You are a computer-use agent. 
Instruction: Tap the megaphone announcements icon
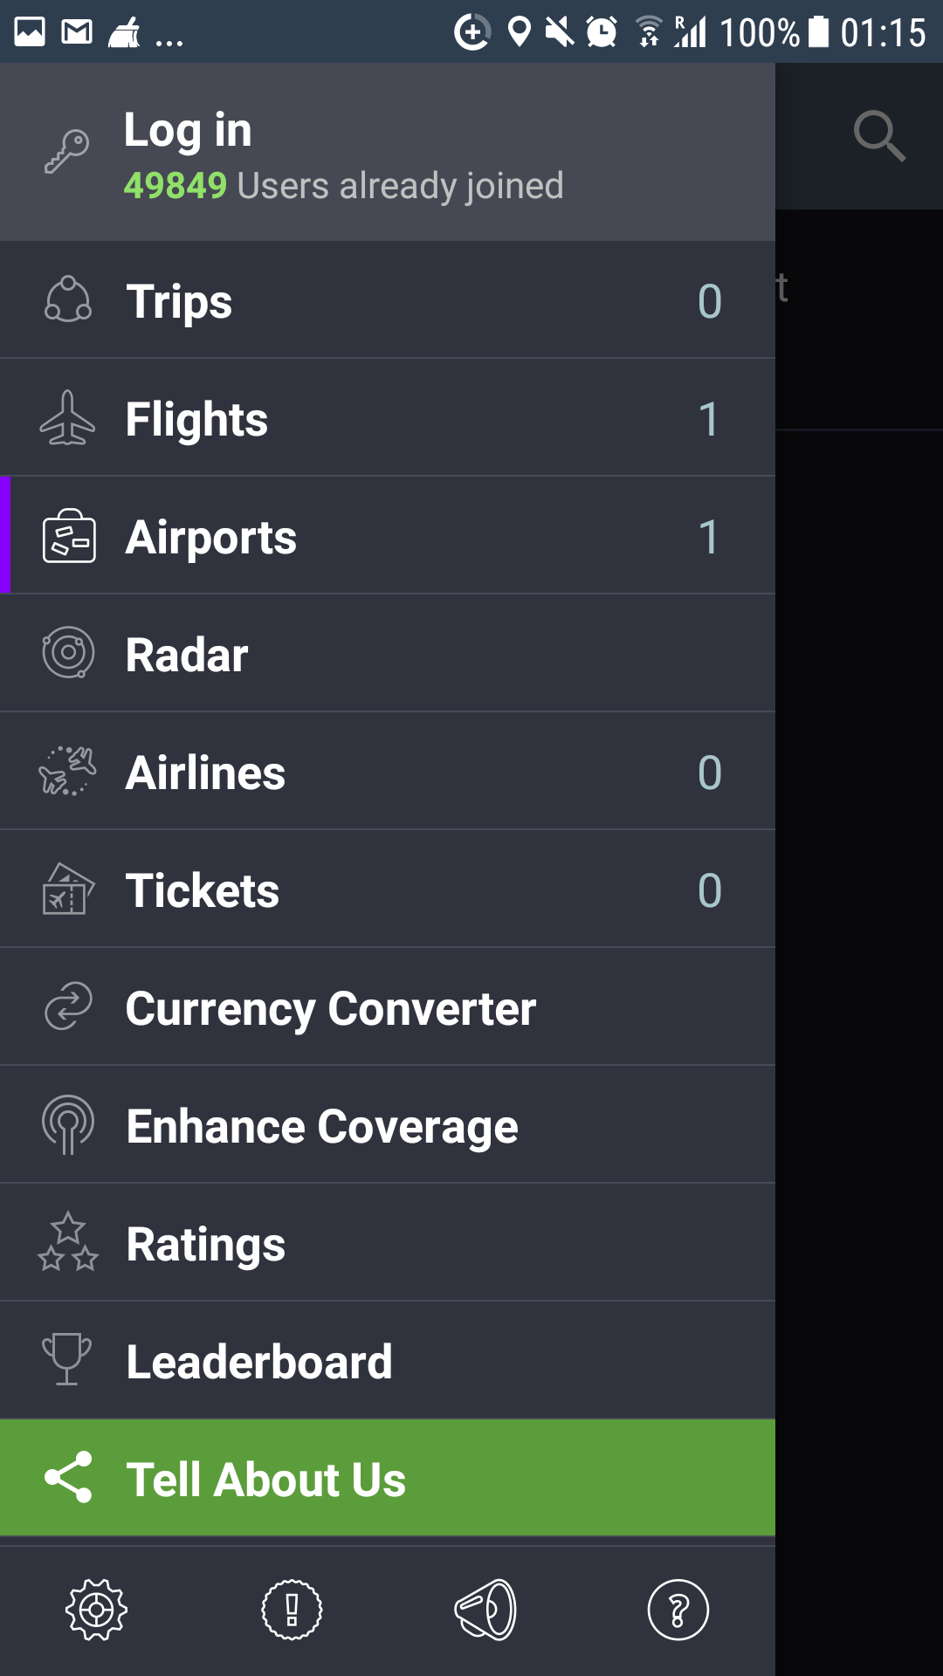(485, 1609)
